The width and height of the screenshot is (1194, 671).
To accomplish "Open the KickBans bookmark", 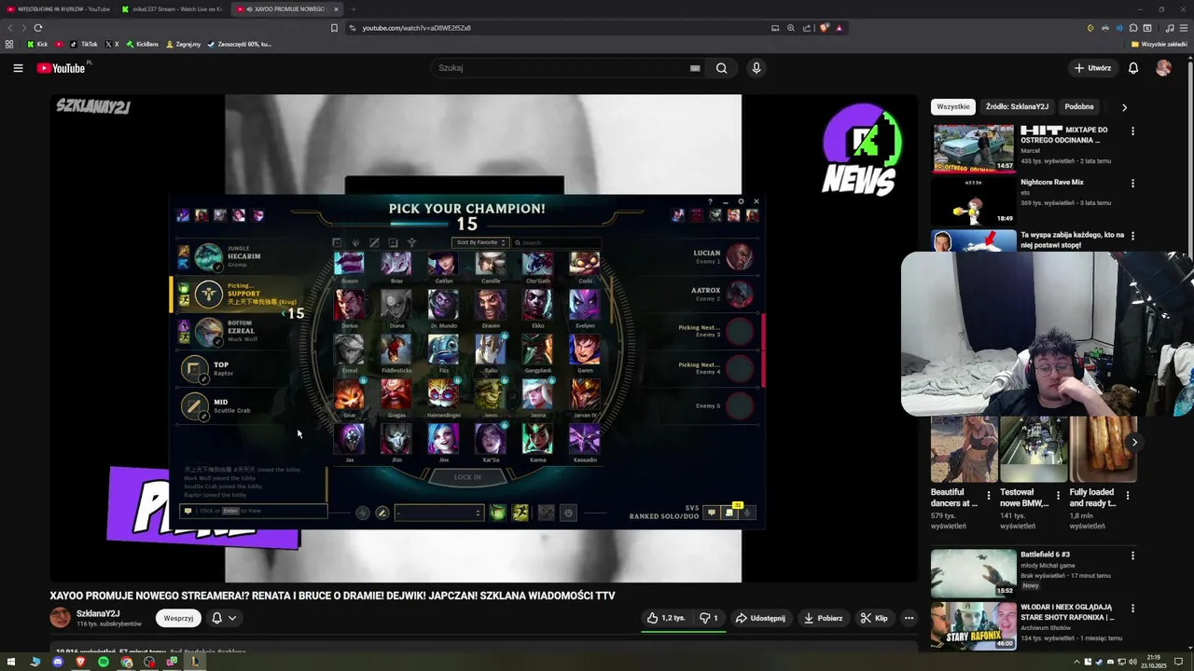I will pyautogui.click(x=142, y=44).
